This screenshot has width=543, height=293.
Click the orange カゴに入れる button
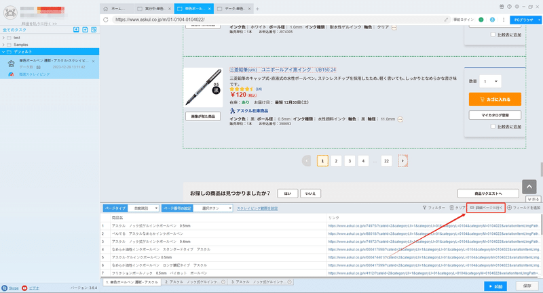coord(495,99)
